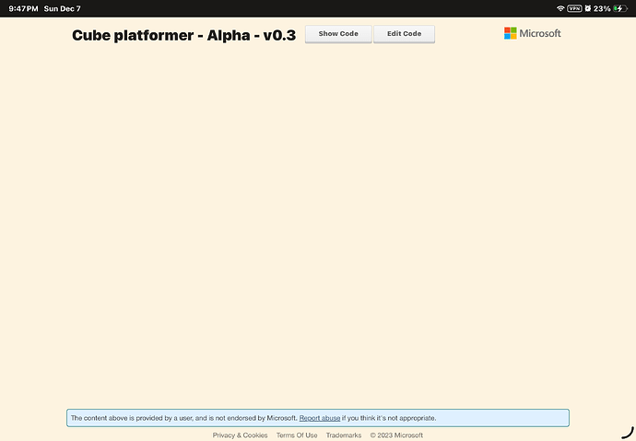
Task: Open the Terms Of Use link
Action: click(297, 435)
